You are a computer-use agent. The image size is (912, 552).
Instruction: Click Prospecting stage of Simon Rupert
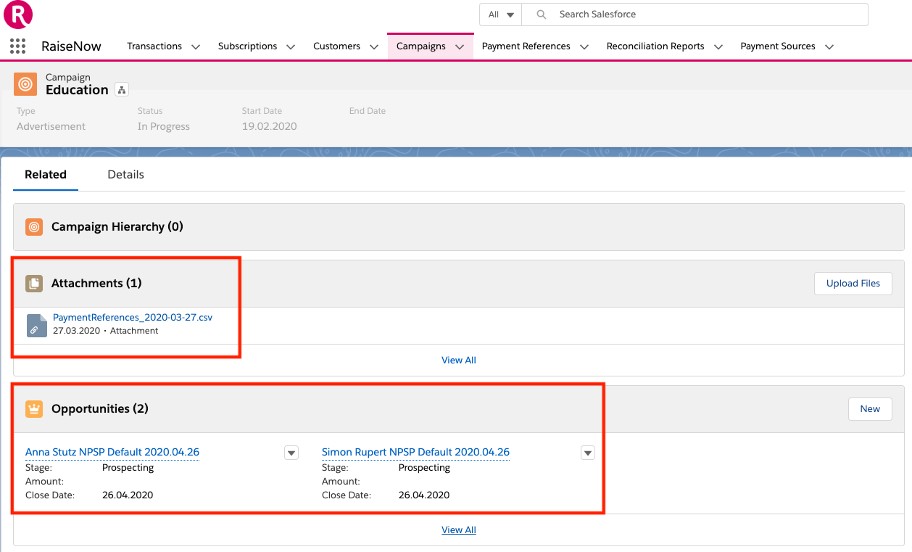[425, 468]
